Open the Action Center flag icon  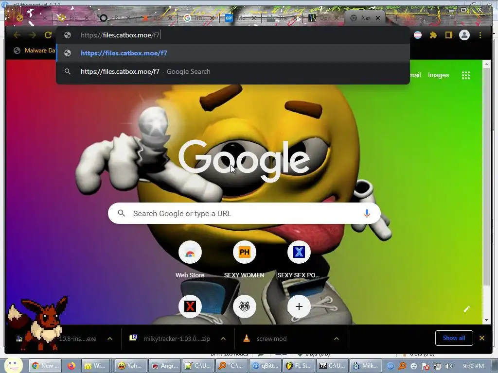coord(426,366)
